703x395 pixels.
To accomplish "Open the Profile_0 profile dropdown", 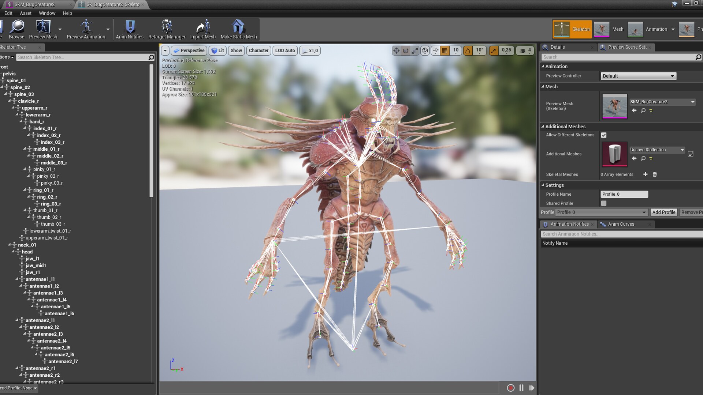I will pos(601,212).
